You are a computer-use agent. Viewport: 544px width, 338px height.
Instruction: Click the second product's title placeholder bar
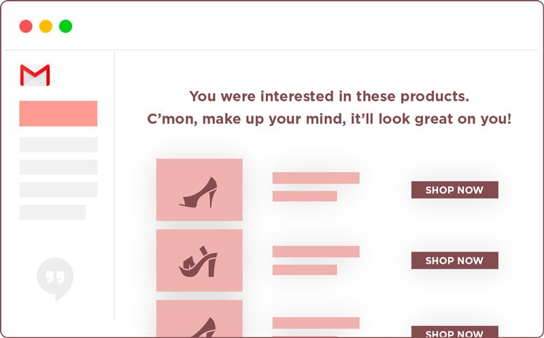click(x=316, y=252)
